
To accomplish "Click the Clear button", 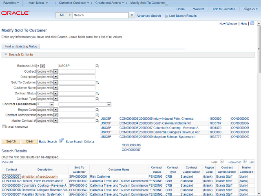I will pyautogui.click(x=30, y=141).
